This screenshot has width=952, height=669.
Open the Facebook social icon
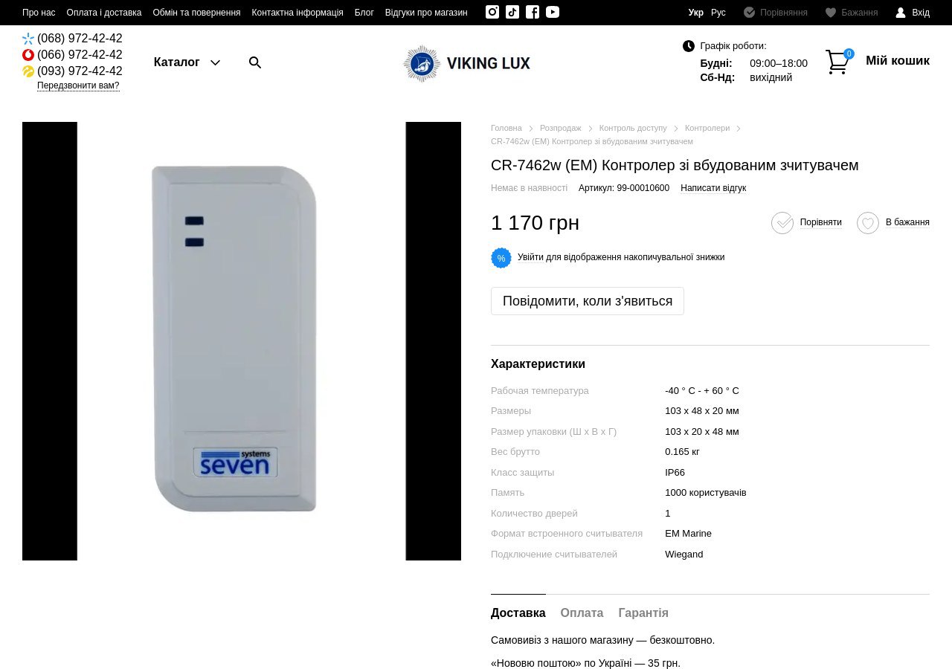coord(533,12)
